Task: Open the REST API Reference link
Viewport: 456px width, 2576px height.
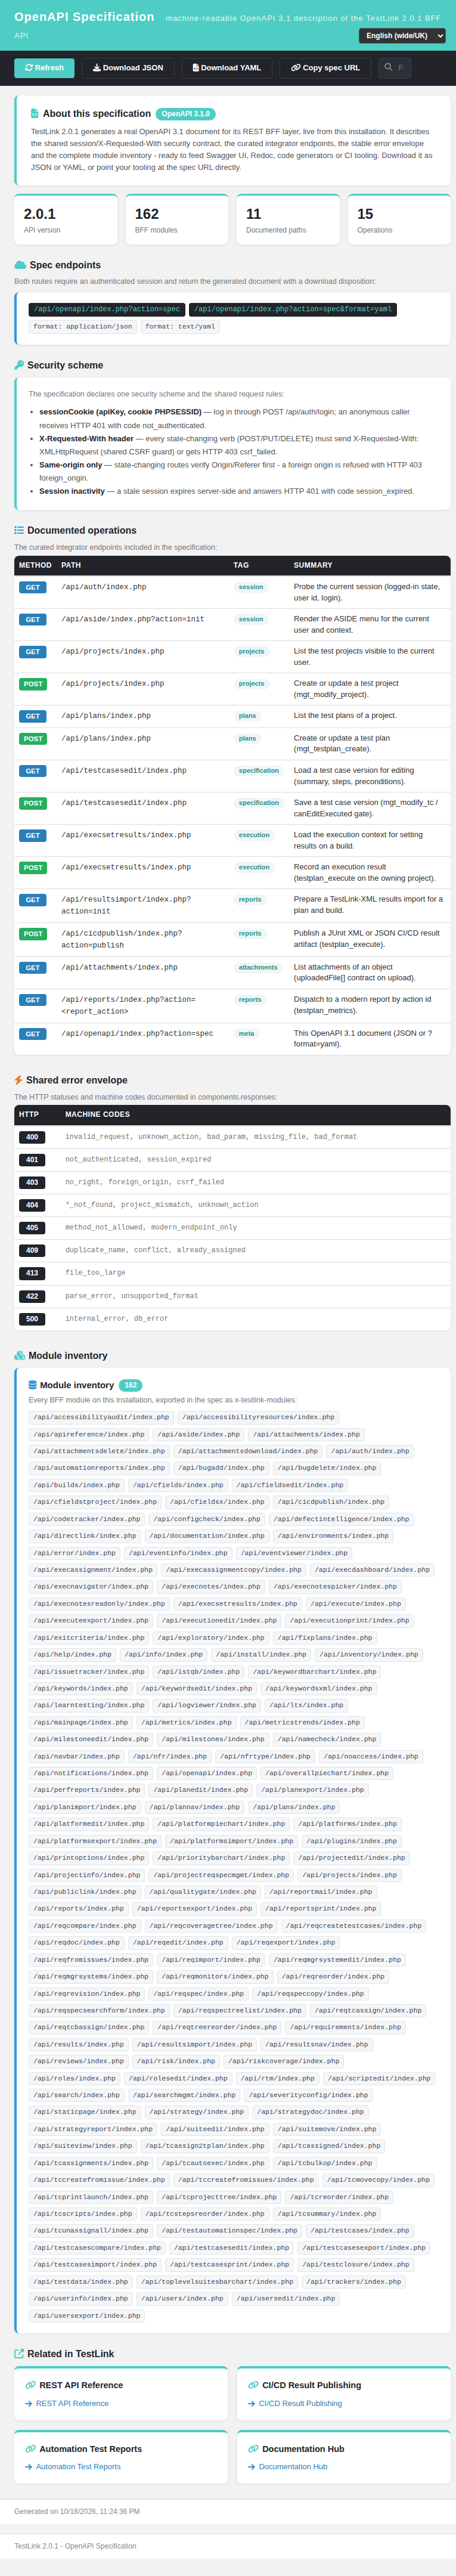Action: click(x=72, y=2403)
